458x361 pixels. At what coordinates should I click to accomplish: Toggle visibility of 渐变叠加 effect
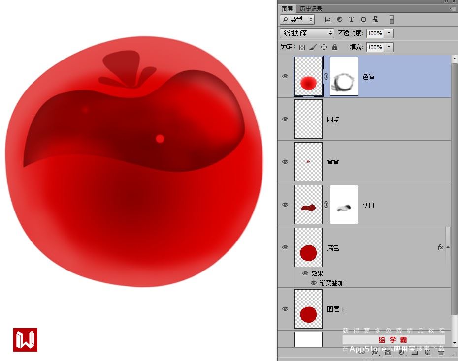pos(314,283)
